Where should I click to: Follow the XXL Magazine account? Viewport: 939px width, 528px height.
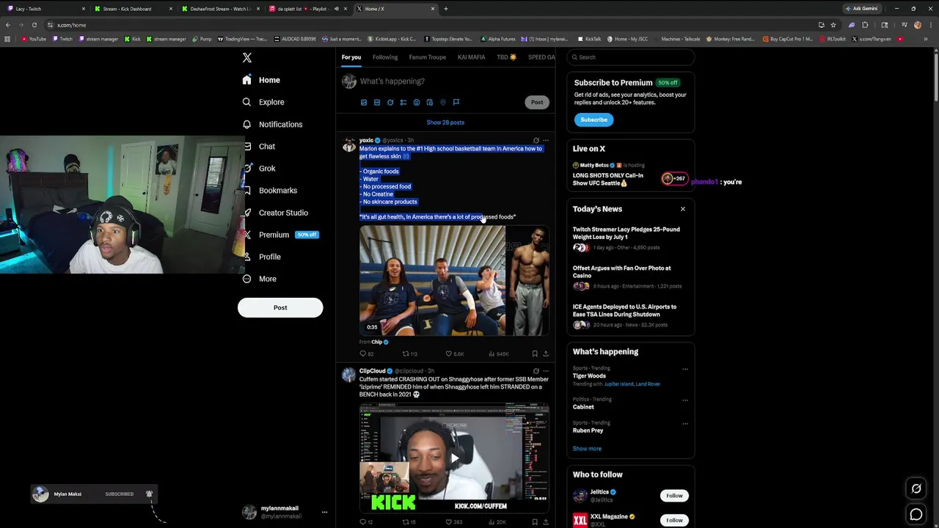pyautogui.click(x=674, y=520)
